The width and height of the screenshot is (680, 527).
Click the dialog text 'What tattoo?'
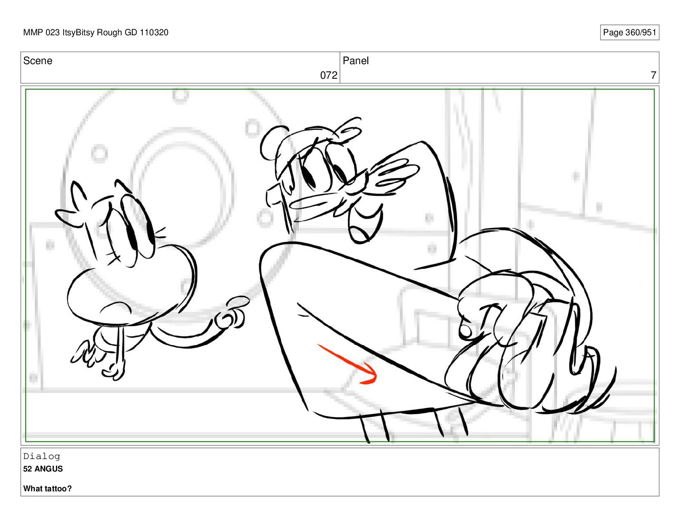point(47,489)
